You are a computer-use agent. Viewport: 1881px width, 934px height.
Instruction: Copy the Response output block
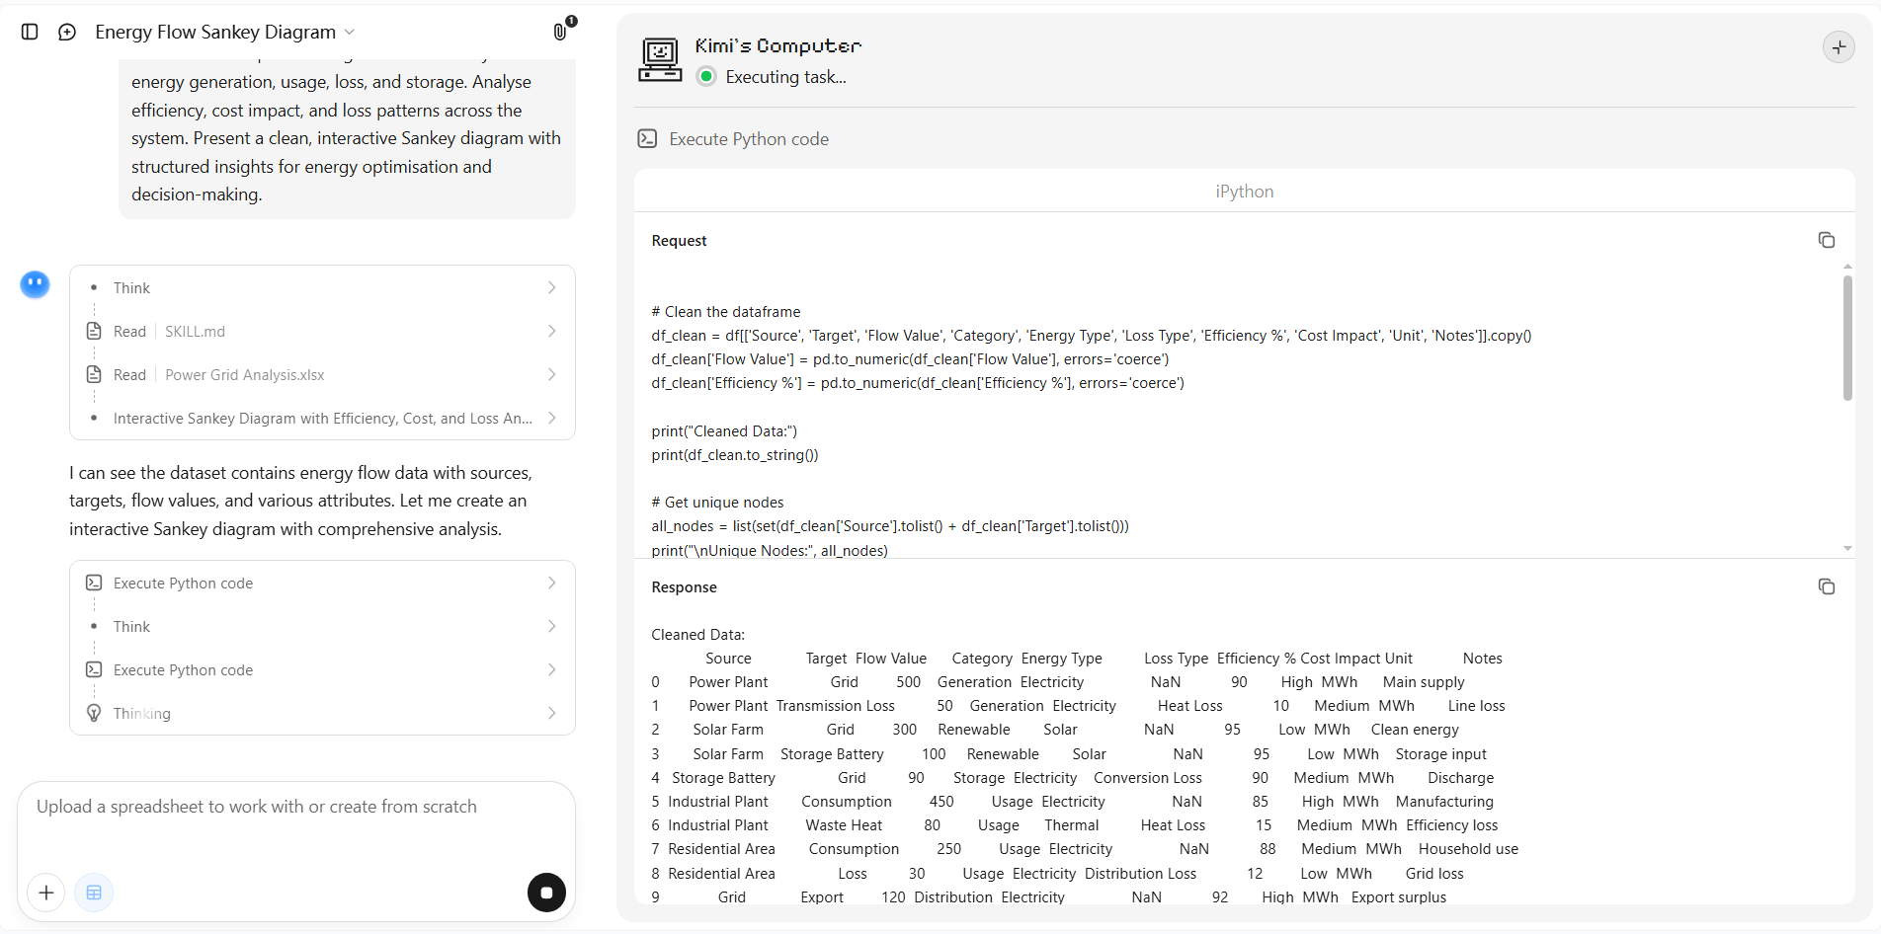(x=1826, y=586)
